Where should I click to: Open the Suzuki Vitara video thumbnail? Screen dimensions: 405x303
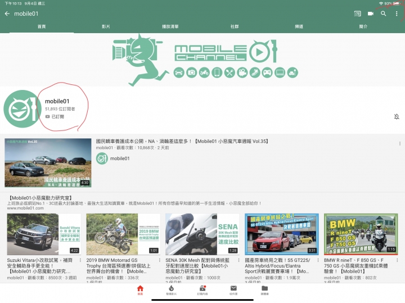point(44,234)
